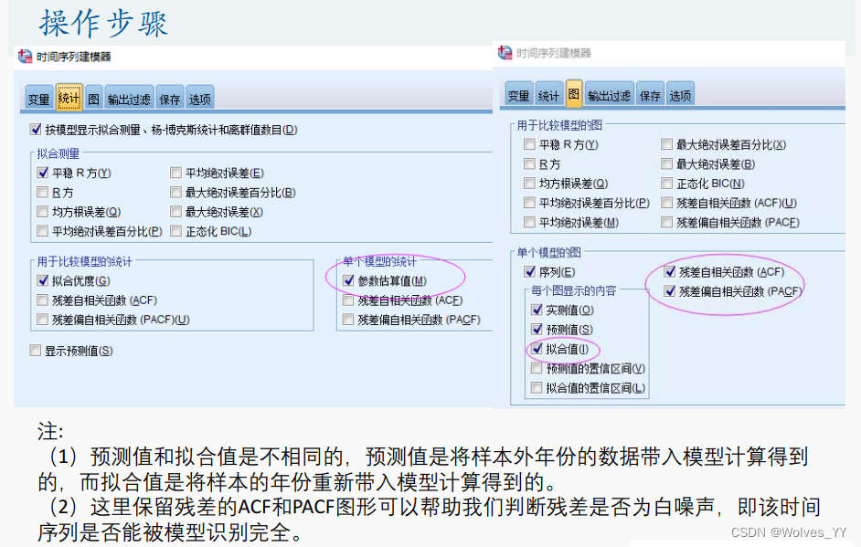Check 最大绝对误差百分比(B) under 拟合测量

[175, 192]
